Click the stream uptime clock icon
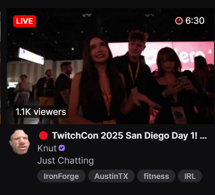 (179, 21)
